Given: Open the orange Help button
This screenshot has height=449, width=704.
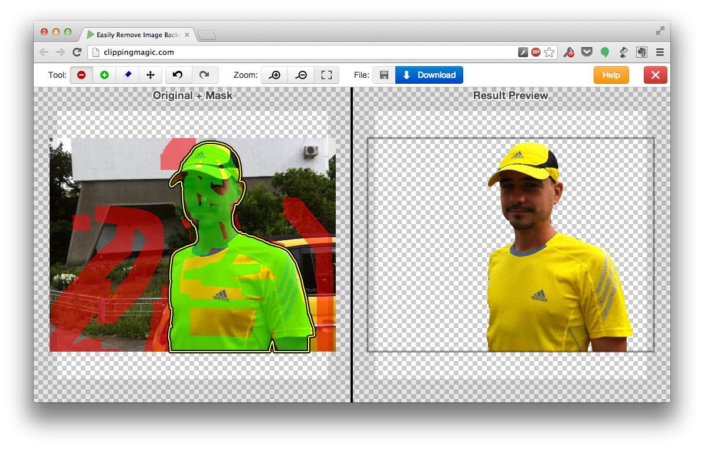Looking at the screenshot, I should coord(611,75).
